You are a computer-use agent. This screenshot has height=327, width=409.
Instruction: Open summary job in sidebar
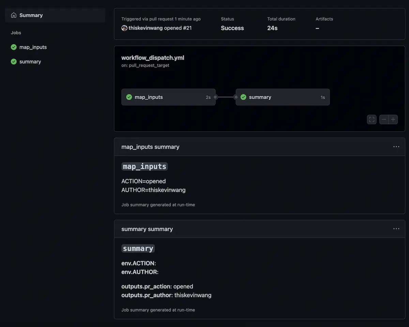pyautogui.click(x=30, y=62)
